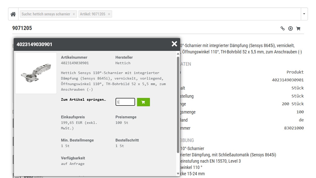Click the download icon beside 9071205

[x=291, y=28]
